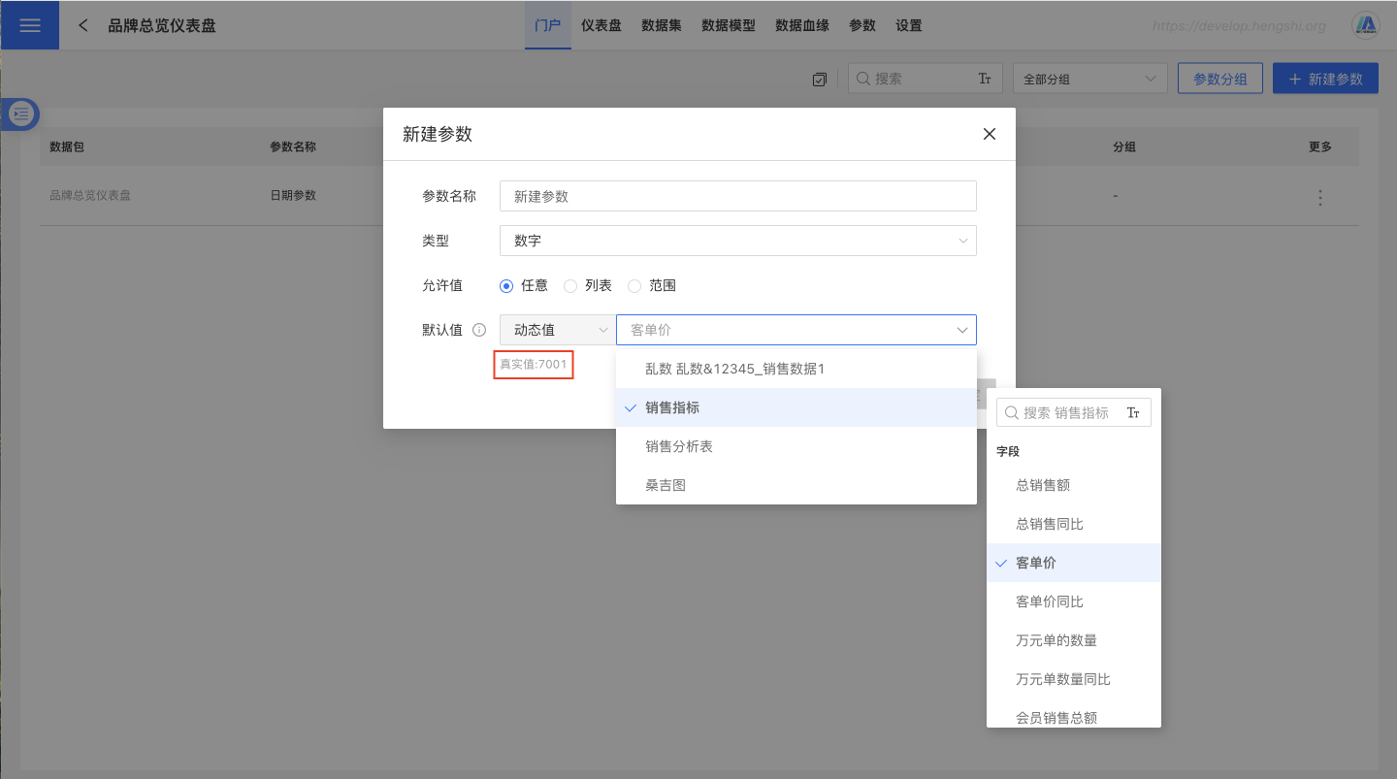Toggle case-sensitive search in parameter search box
1397x779 pixels.
(x=984, y=79)
